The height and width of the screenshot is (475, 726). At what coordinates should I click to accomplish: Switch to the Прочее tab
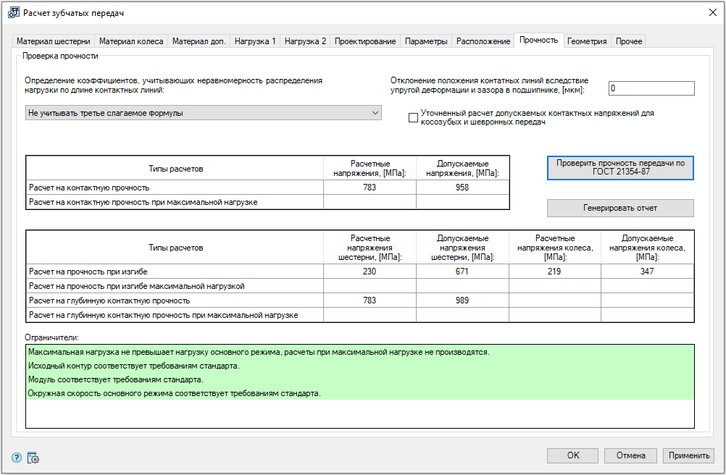coord(628,41)
